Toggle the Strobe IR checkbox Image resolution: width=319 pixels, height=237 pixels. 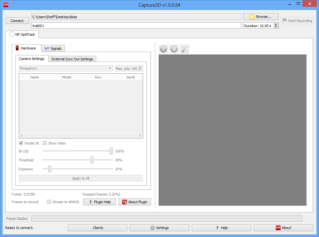21,143
